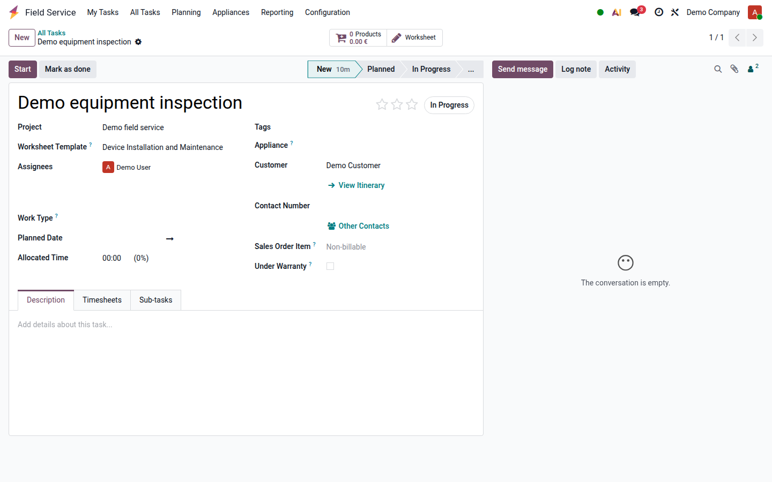Toggle the Under Warranty checkbox
This screenshot has width=772, height=482.
pos(330,266)
